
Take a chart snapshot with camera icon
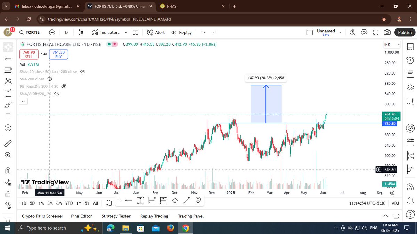387,32
